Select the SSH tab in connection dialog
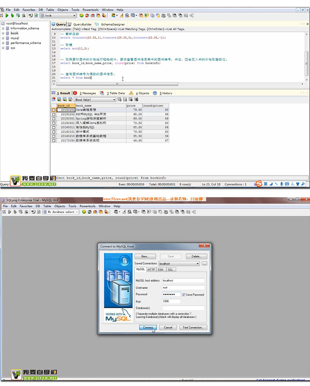The image size is (310, 386). point(161,270)
